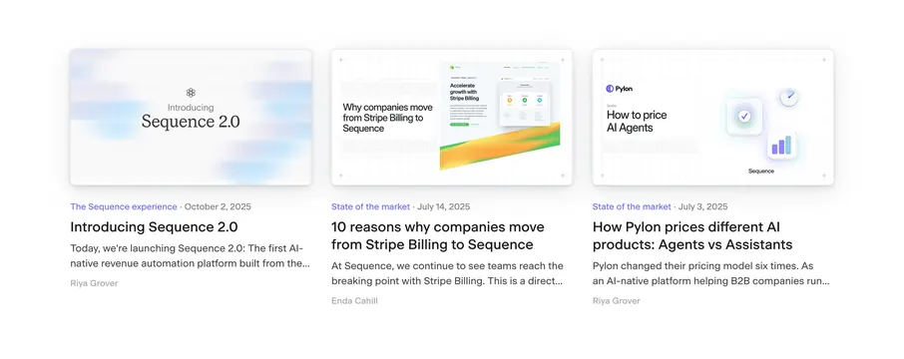Click Riya Grover under the Pylon article
The height and width of the screenshot is (359, 904).
click(x=617, y=301)
